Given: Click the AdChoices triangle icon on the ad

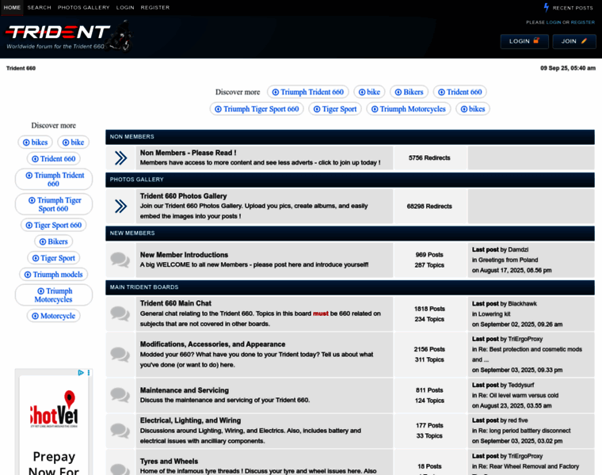Looking at the screenshot, I should coord(81,373).
